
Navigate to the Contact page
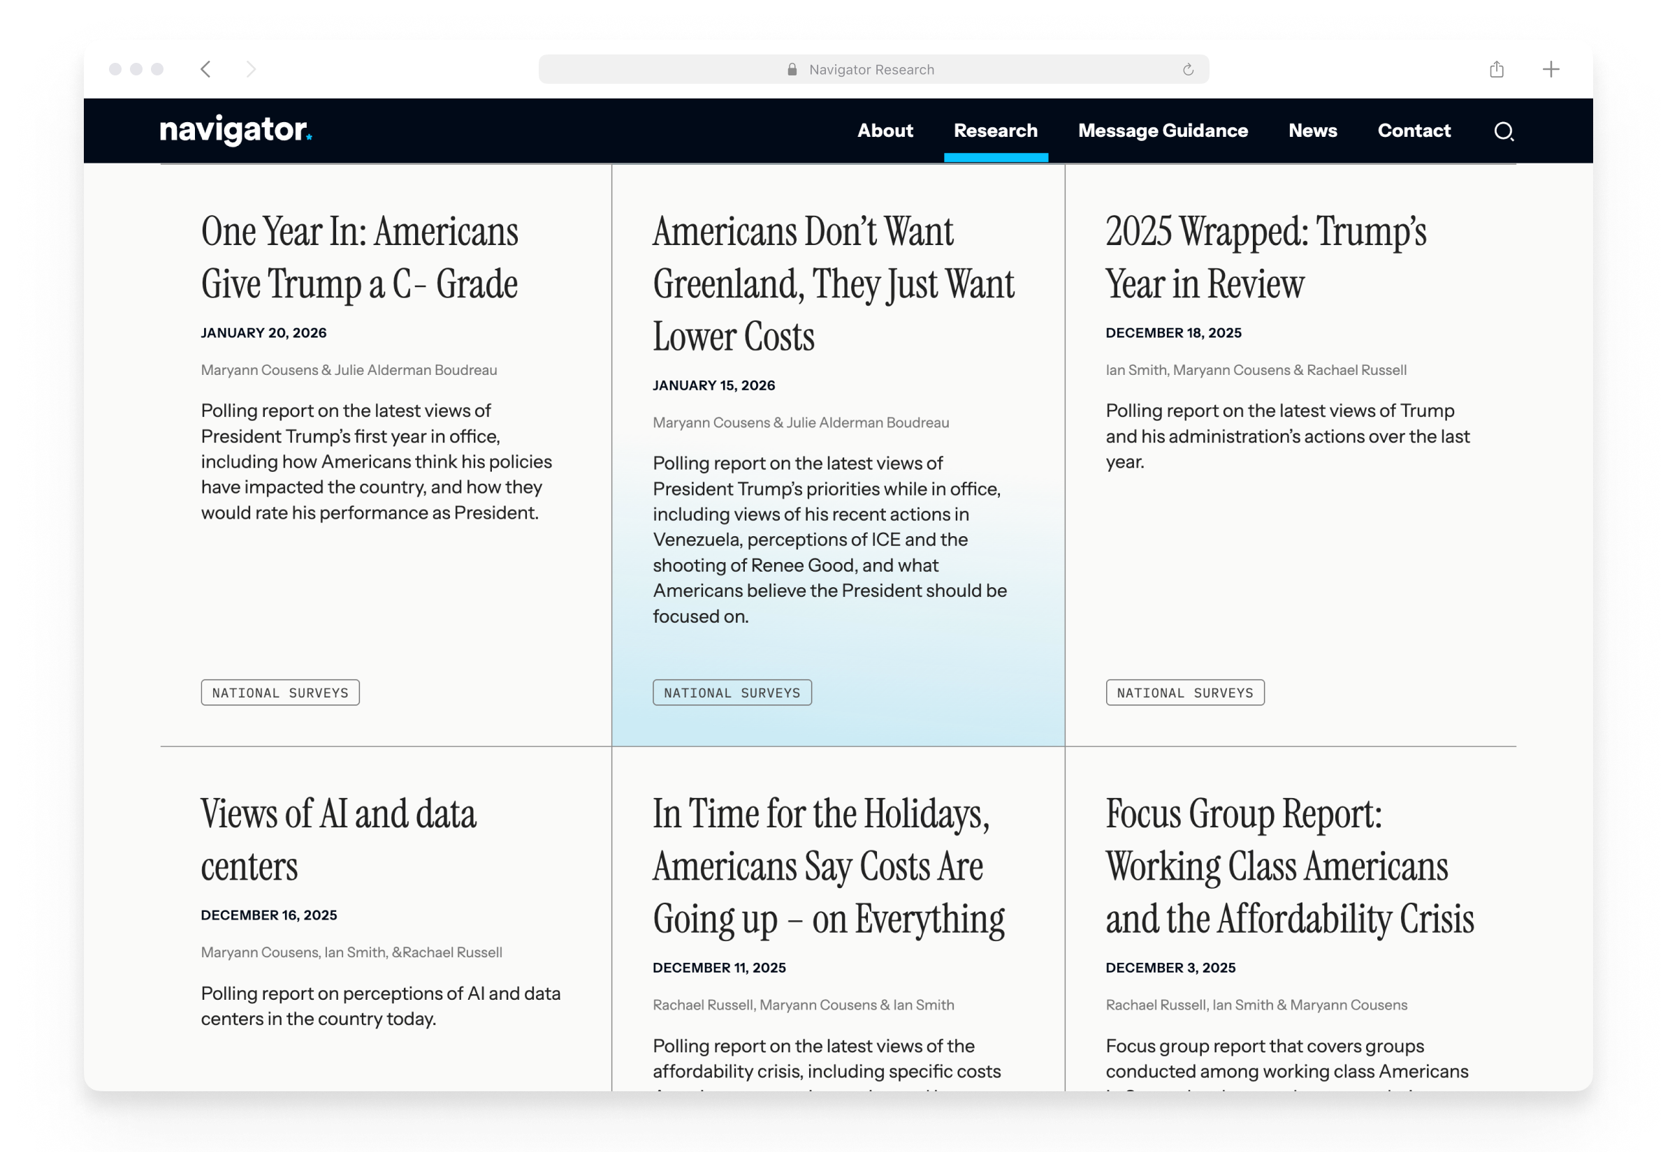[1414, 131]
